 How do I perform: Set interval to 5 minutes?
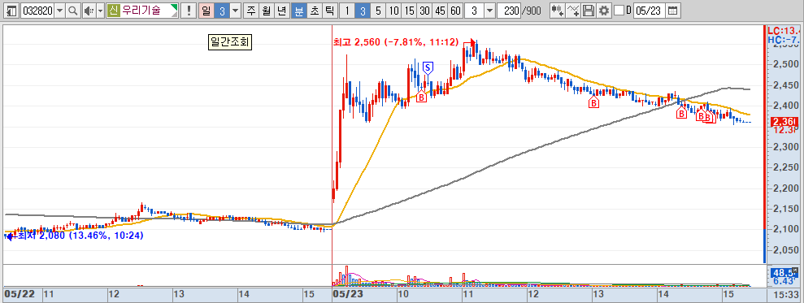coord(378,11)
